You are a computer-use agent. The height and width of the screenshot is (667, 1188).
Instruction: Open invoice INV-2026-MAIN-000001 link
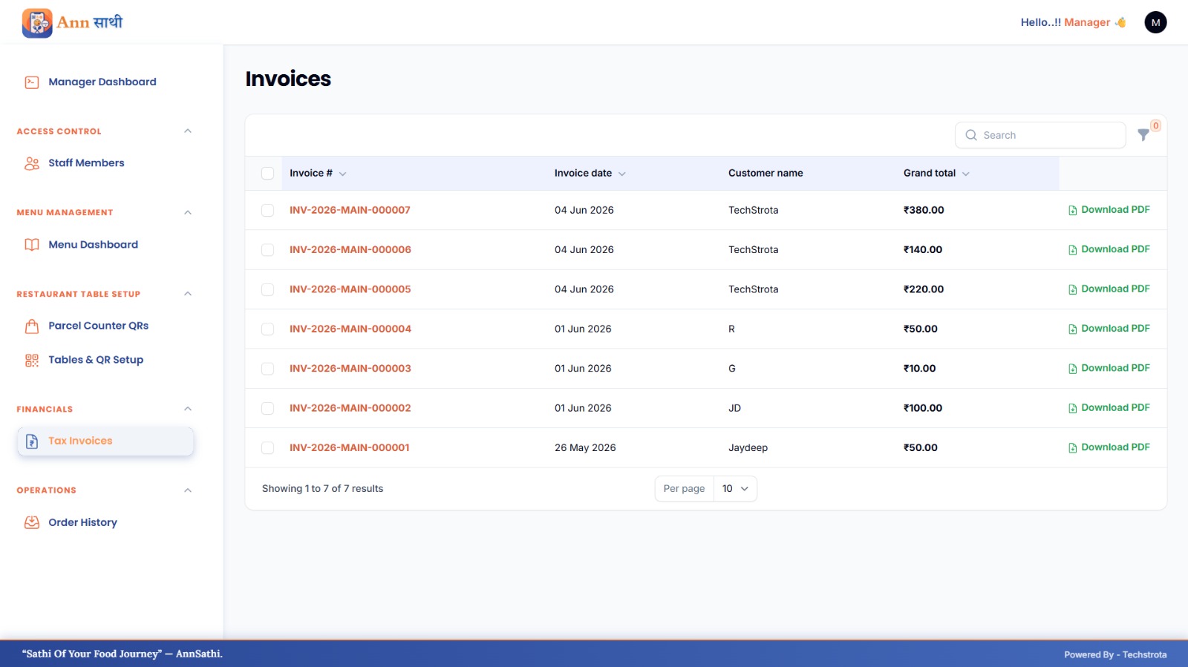(x=350, y=448)
